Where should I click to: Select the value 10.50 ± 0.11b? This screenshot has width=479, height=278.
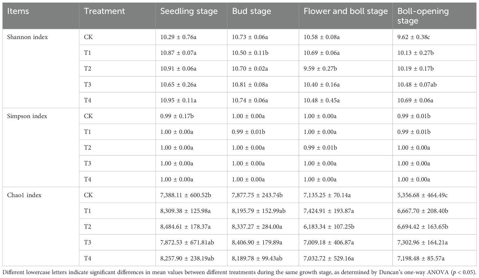250,53
